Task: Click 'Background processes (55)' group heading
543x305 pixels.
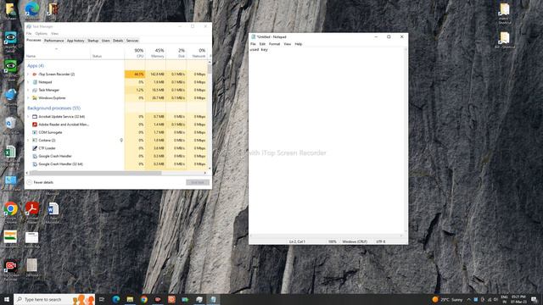Action: (x=53, y=108)
